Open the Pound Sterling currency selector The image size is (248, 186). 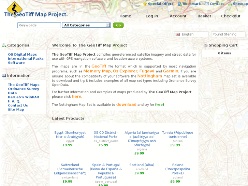[228, 34]
